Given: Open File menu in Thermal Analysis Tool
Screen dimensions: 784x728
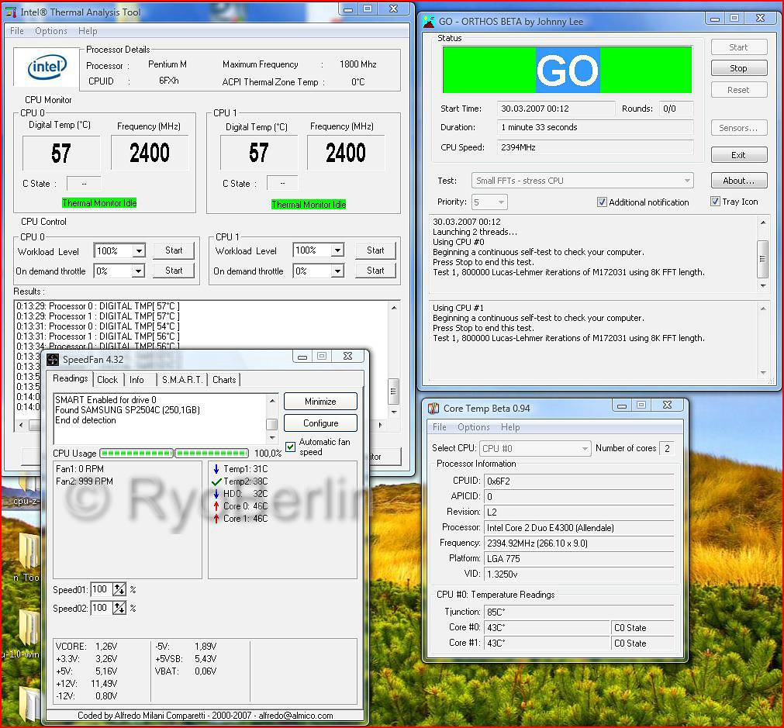Looking at the screenshot, I should 17,31.
